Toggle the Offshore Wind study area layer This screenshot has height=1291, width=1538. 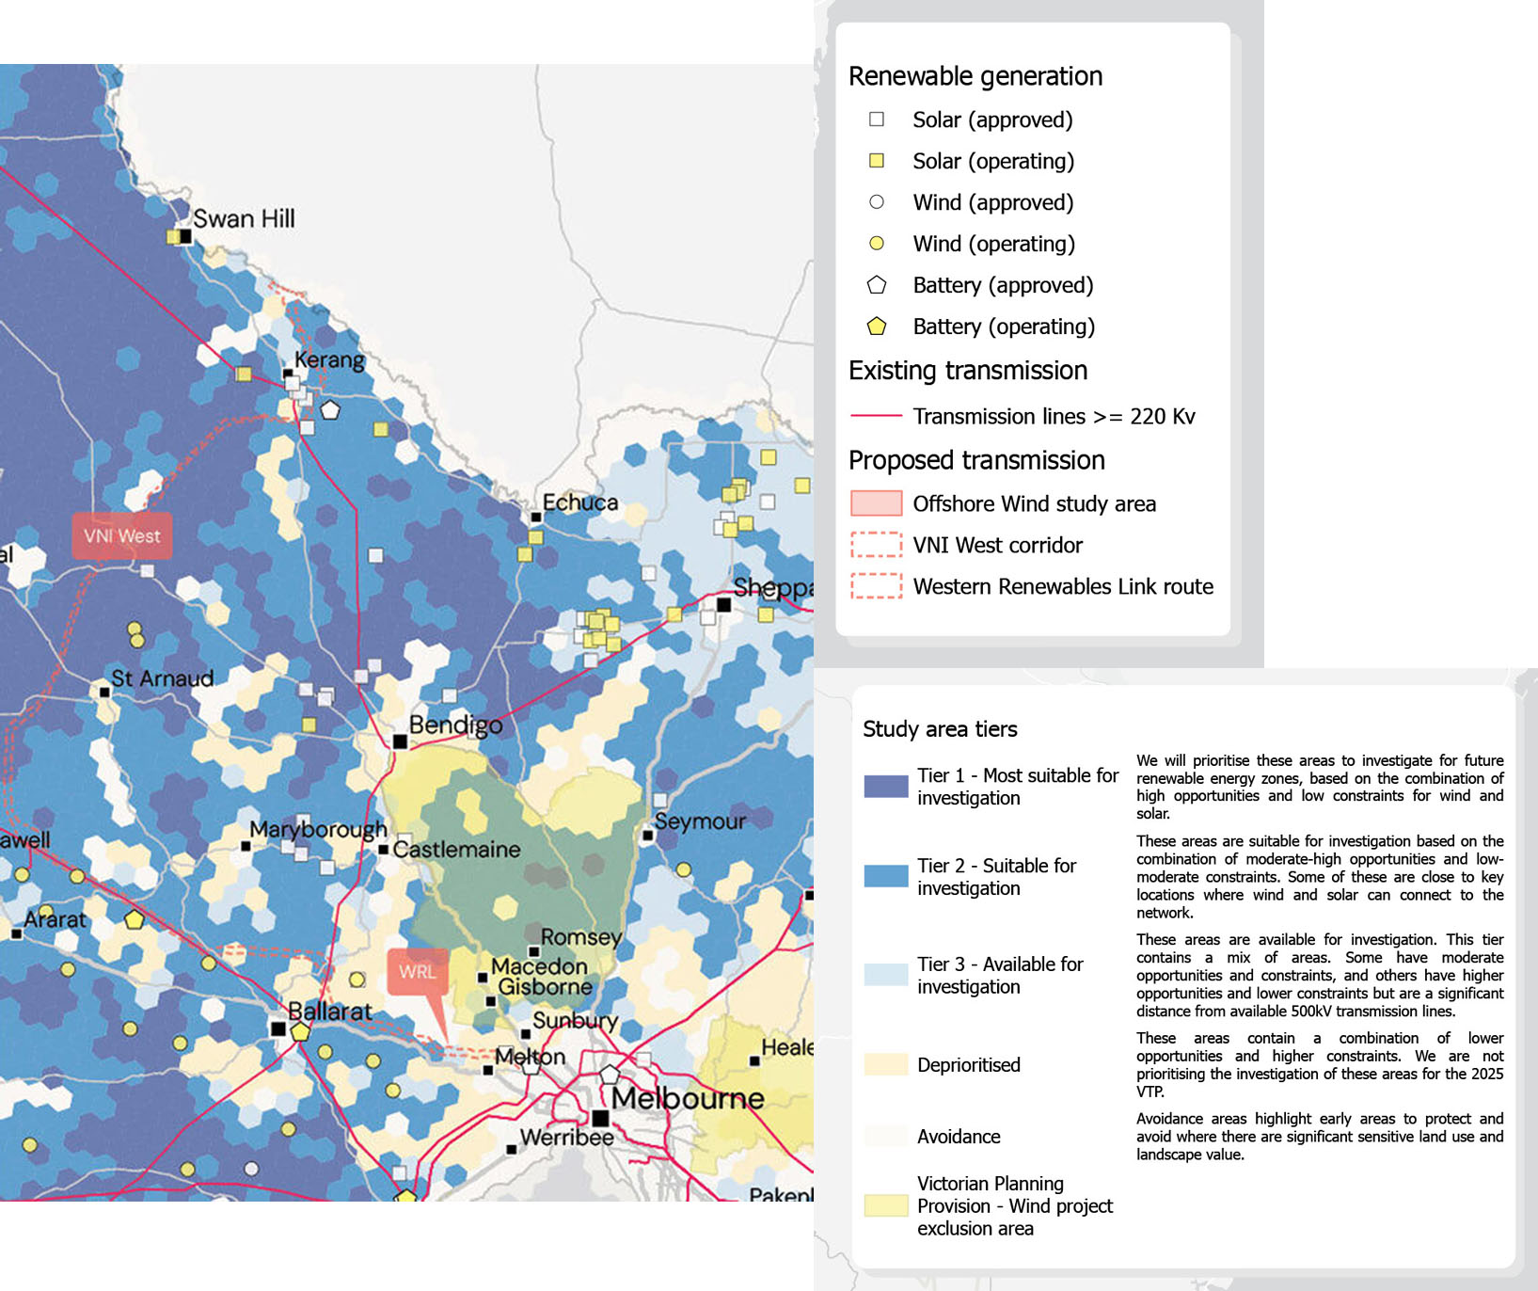pyautogui.click(x=874, y=503)
